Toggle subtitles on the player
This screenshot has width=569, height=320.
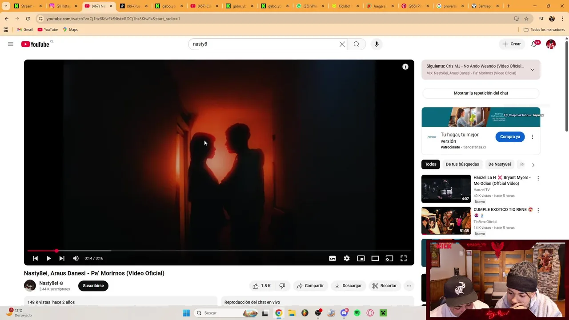coord(333,258)
